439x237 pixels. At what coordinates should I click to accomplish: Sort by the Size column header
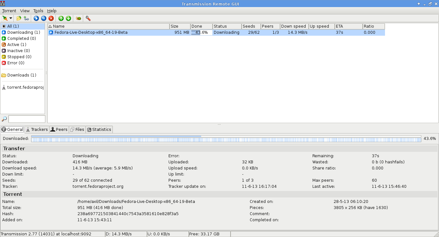point(180,26)
